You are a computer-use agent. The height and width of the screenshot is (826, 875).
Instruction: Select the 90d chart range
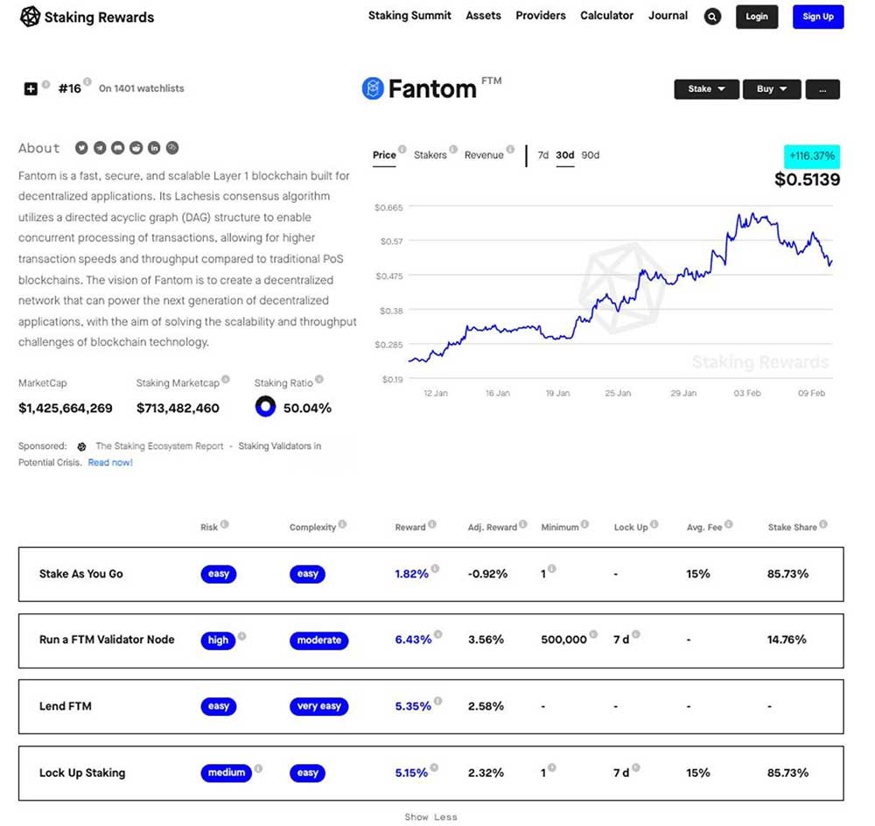pyautogui.click(x=591, y=155)
